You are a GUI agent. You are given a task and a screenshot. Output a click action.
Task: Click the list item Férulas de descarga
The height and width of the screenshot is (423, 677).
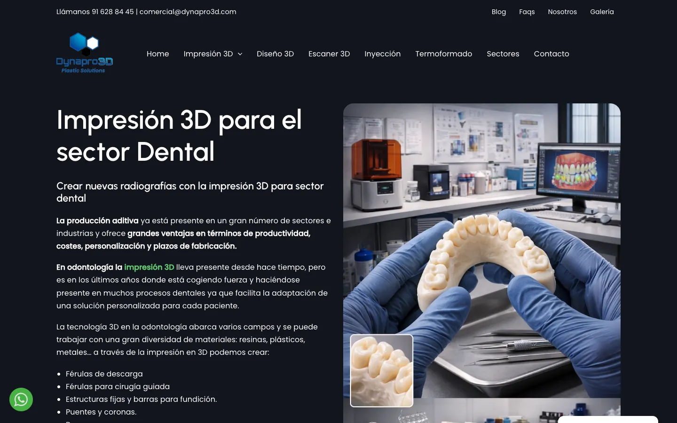coord(104,374)
